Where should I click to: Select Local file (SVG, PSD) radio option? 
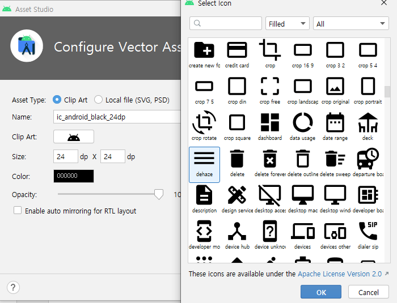98,100
